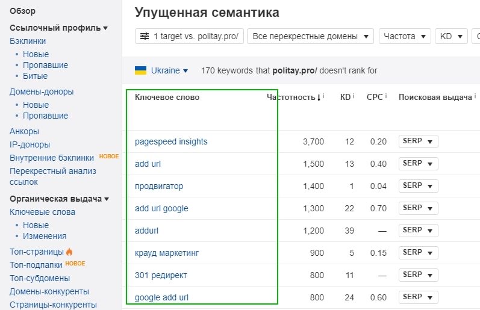Open SERP dropdown for add url row
480x310 pixels.
pyautogui.click(x=418, y=164)
